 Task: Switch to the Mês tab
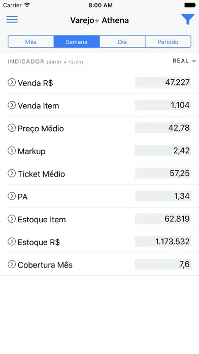[x=31, y=42]
